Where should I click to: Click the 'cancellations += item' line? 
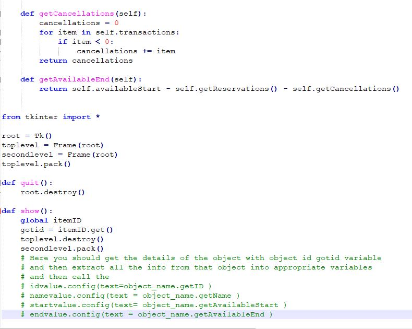pyautogui.click(x=126, y=51)
